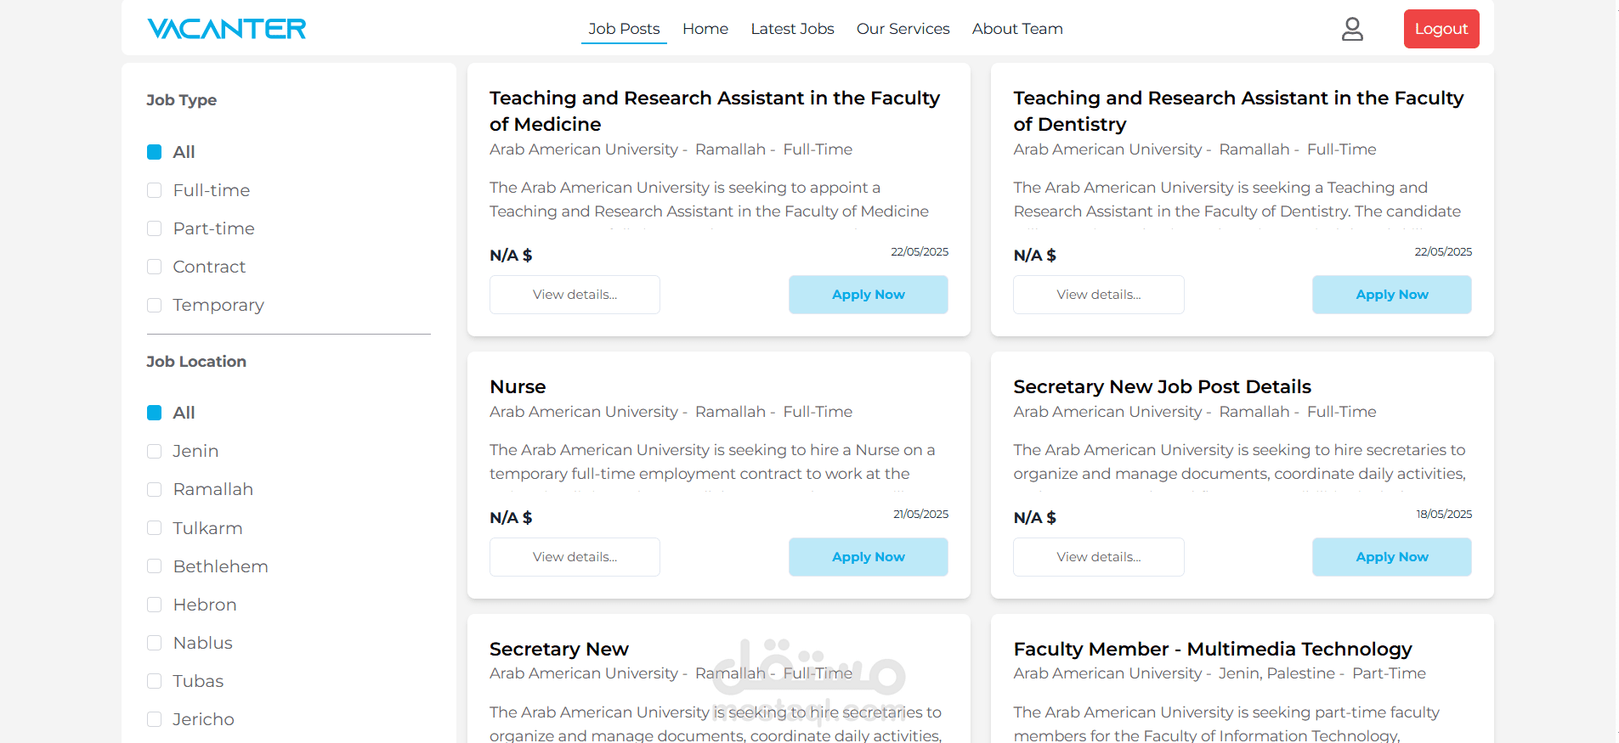Image resolution: width=1619 pixels, height=743 pixels.
Task: Check the Nablus location filter
Action: 155,643
